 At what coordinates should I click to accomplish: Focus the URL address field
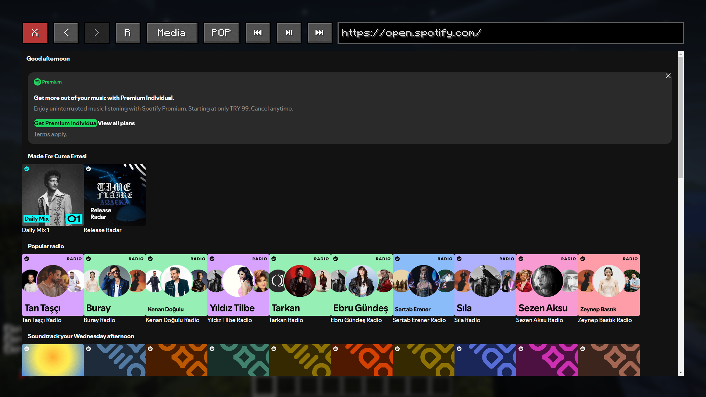pos(511,33)
